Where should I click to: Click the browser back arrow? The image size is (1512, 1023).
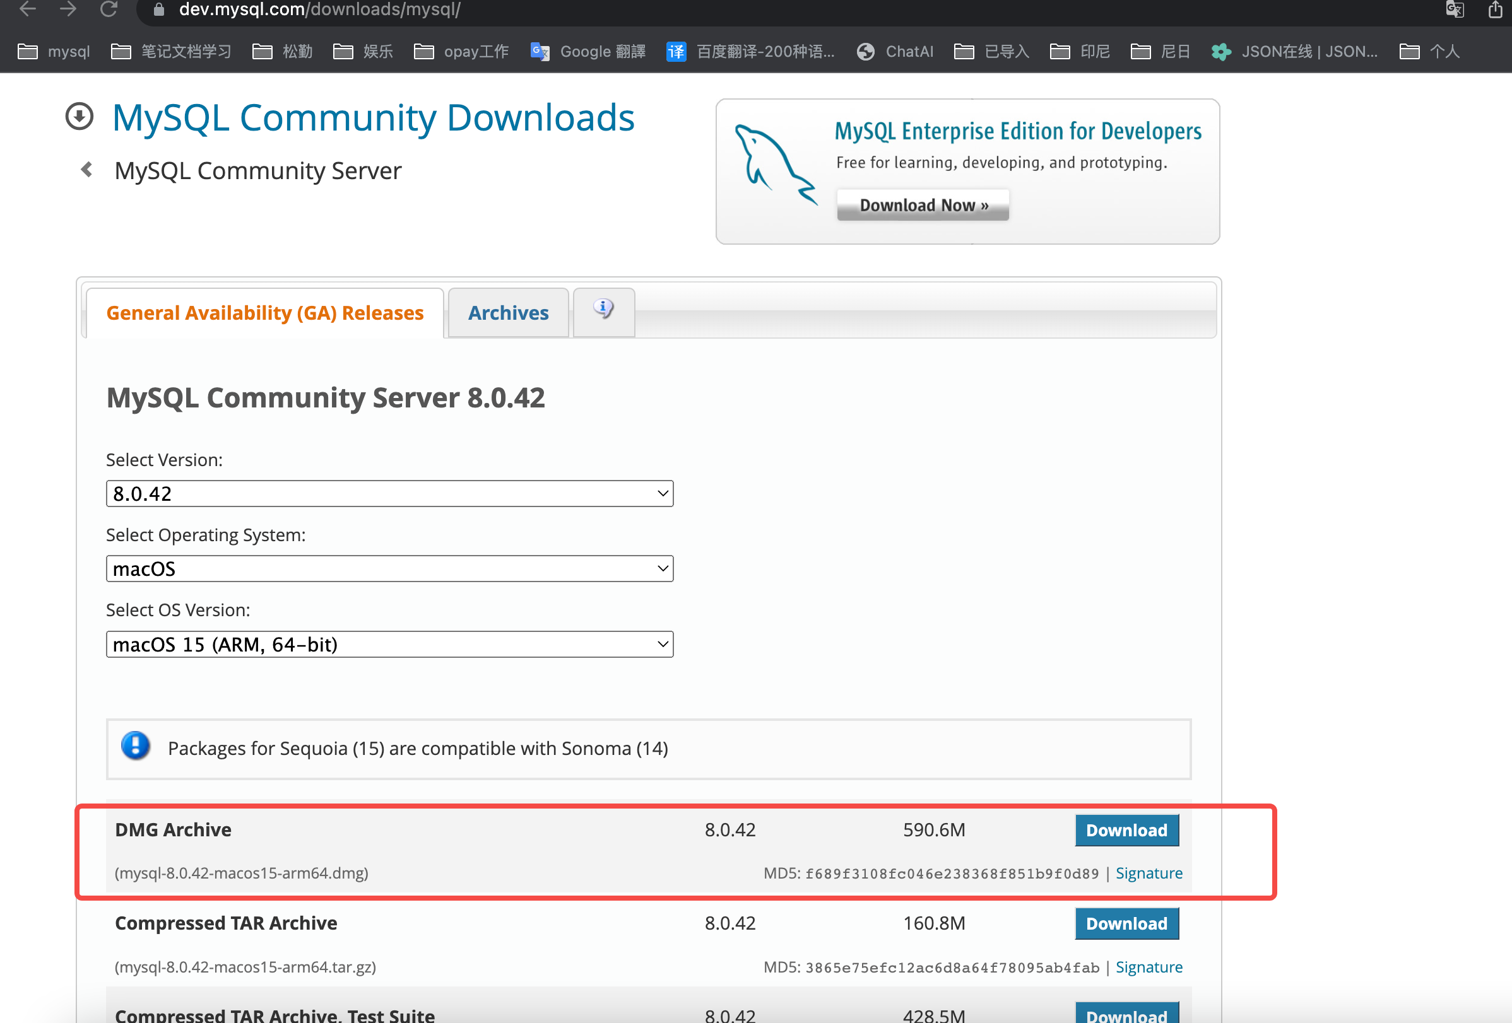click(x=27, y=9)
